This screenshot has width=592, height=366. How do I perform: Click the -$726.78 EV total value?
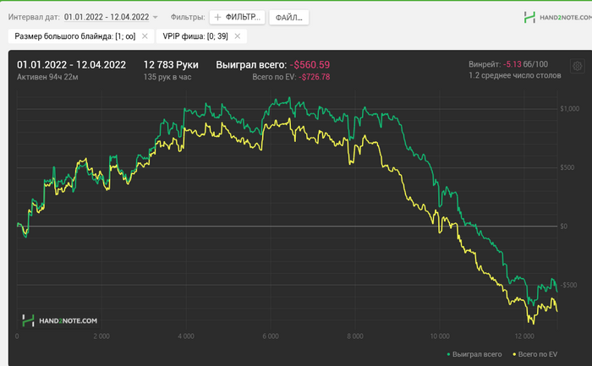[314, 77]
